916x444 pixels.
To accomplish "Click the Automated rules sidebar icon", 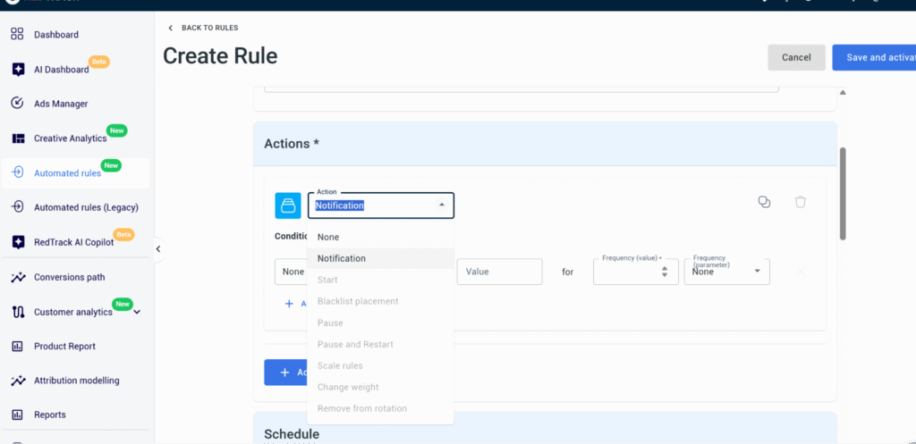I will click(x=18, y=172).
